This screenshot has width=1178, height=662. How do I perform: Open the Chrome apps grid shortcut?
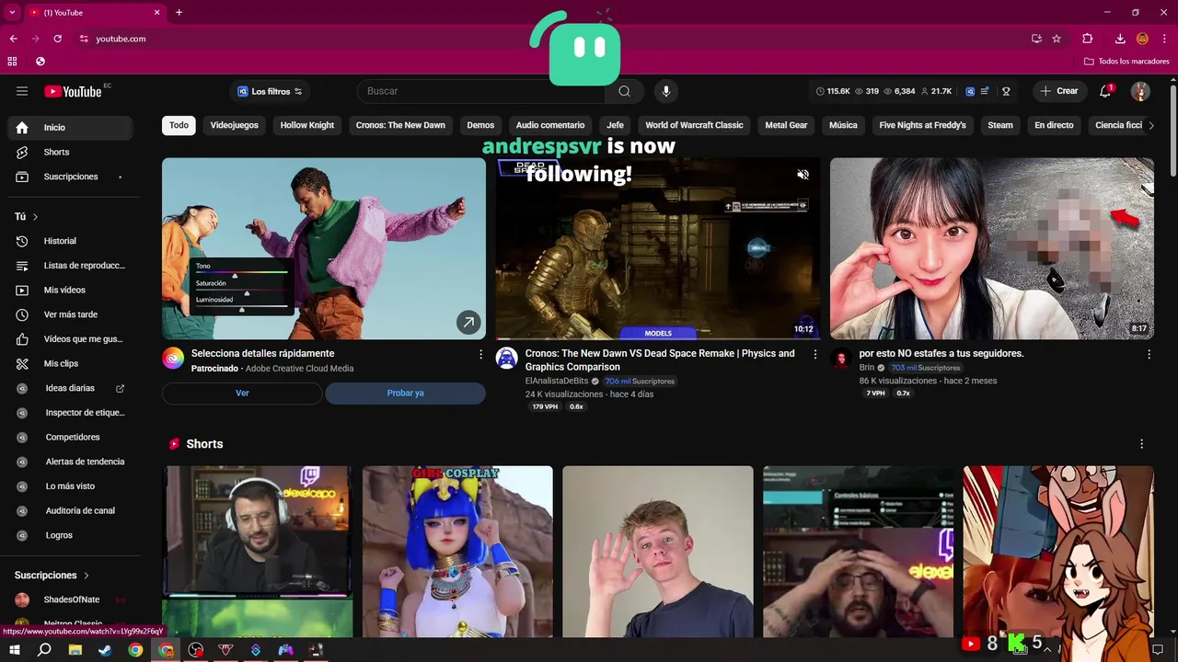(12, 62)
